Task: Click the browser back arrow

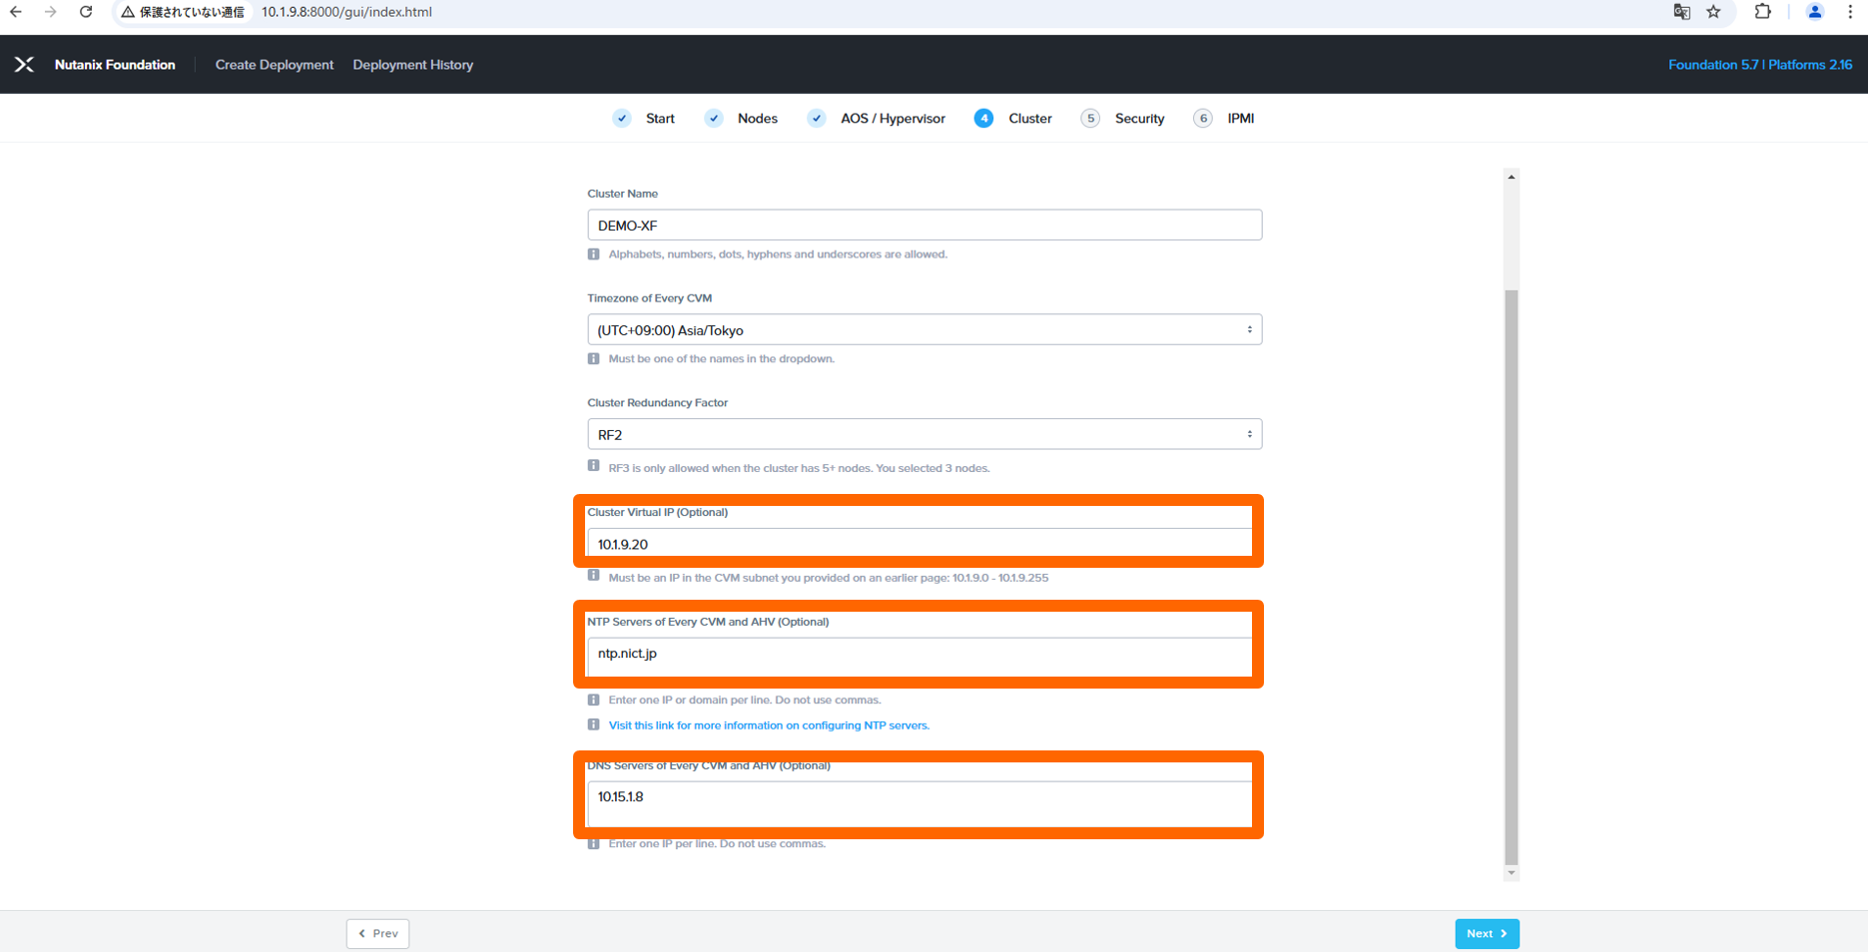Action: pos(16,12)
